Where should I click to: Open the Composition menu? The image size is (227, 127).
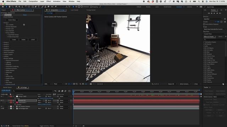(x=33, y=1)
